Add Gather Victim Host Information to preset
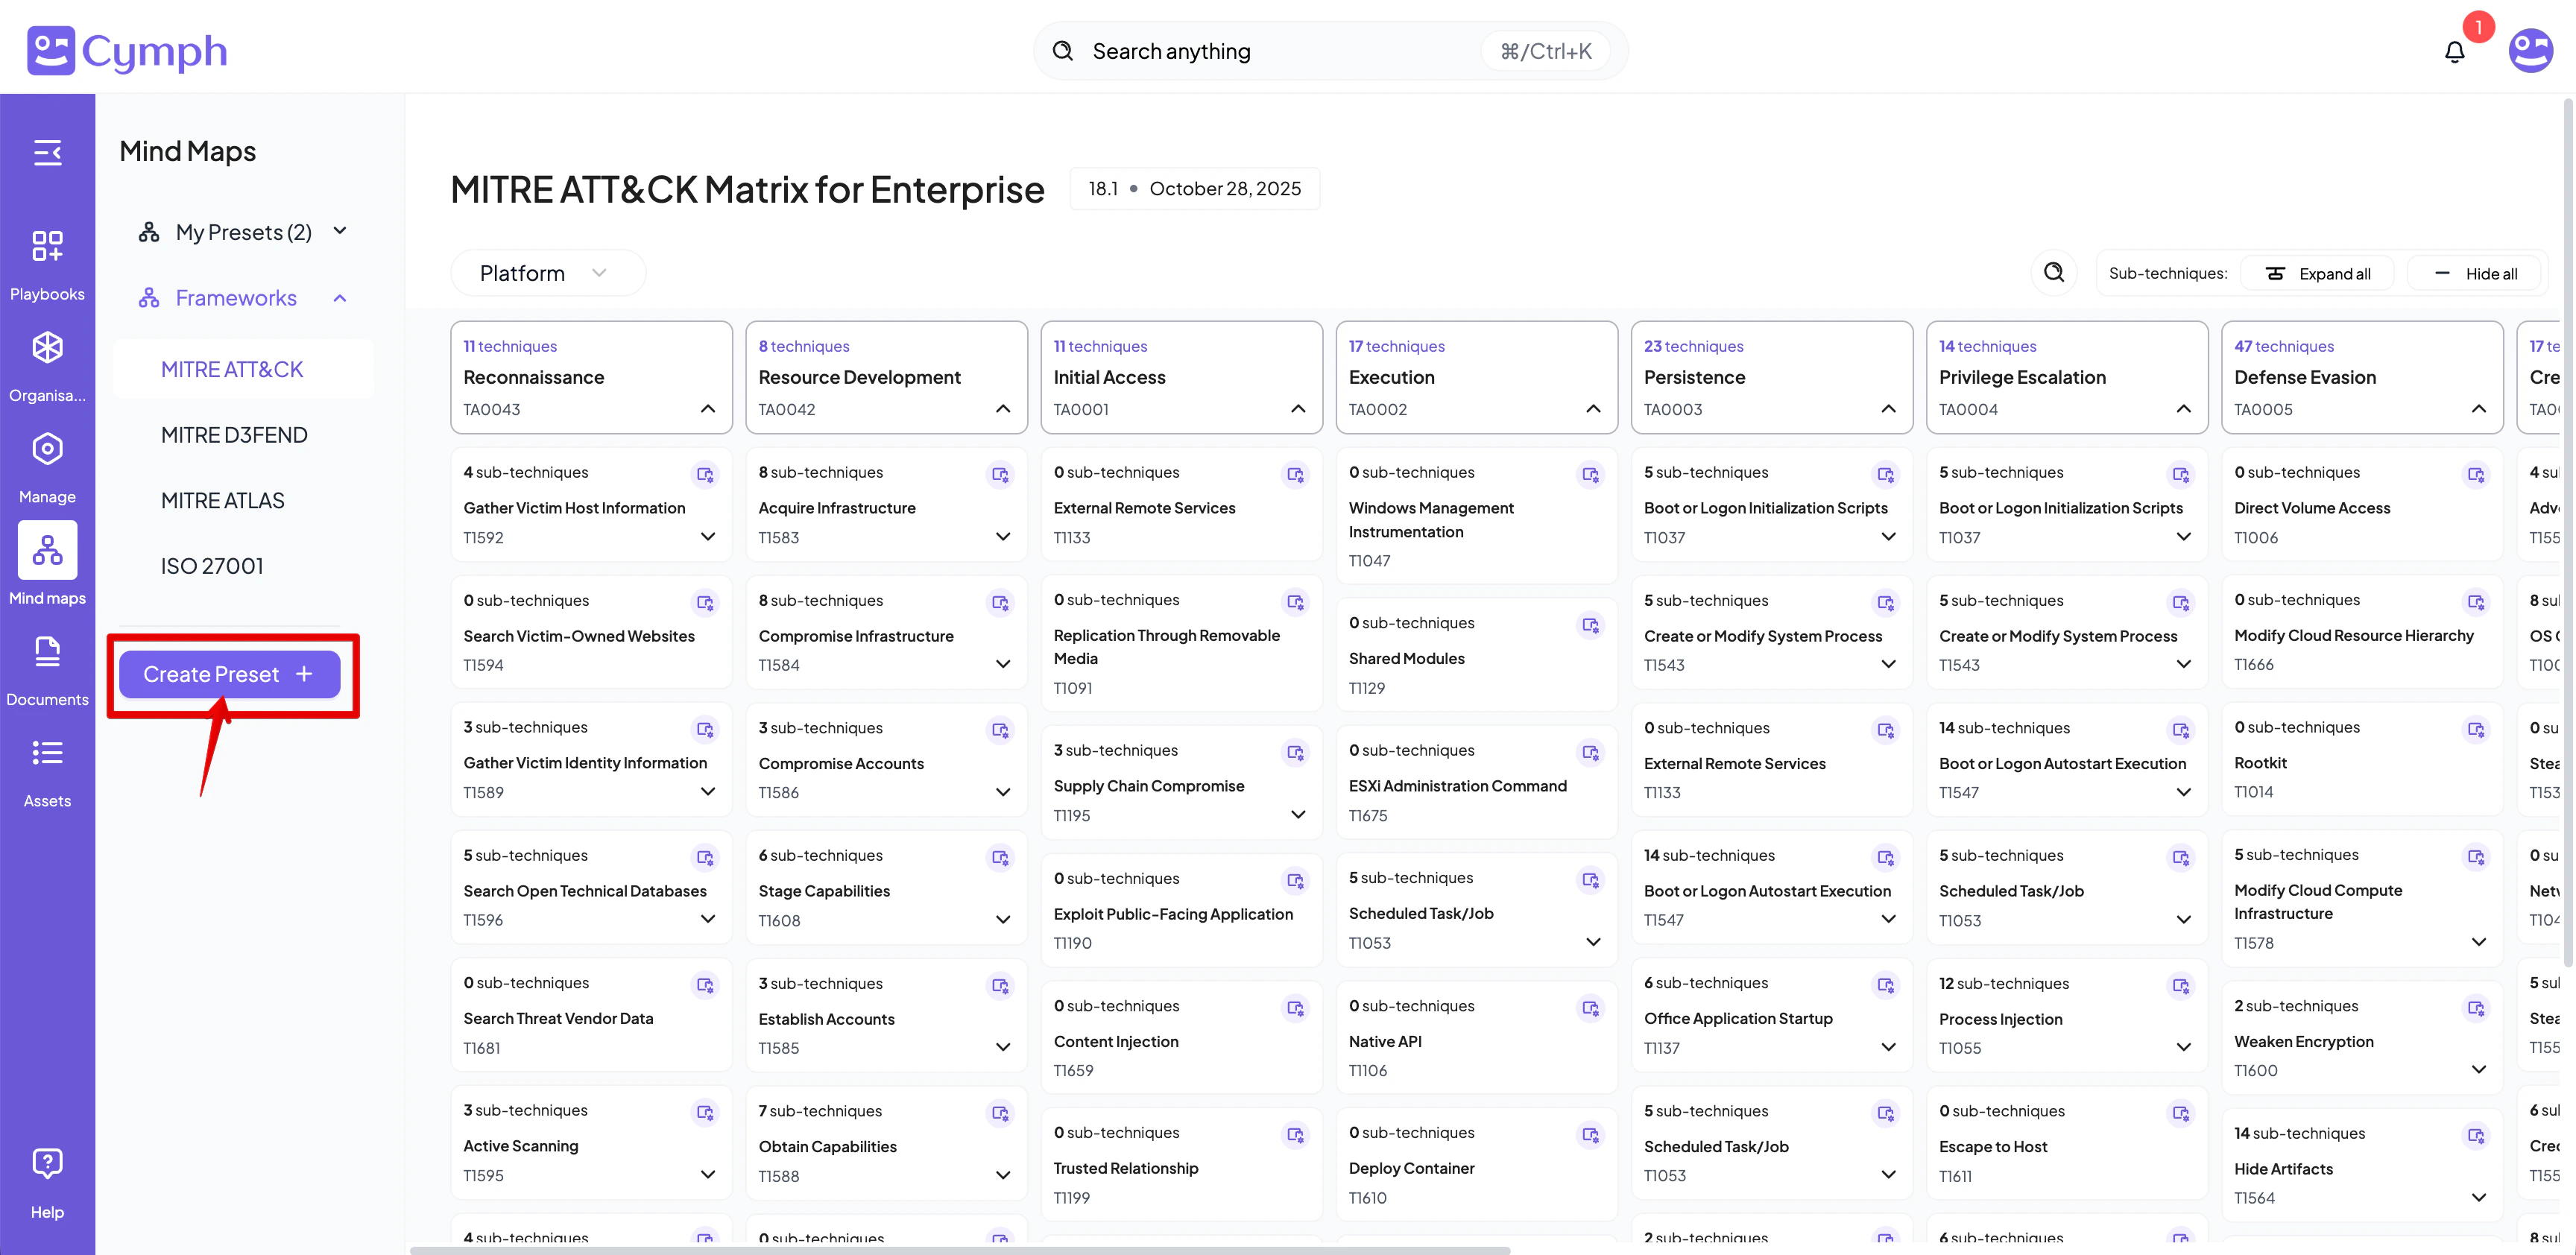Screen dimensions: 2576x1255 (705, 474)
